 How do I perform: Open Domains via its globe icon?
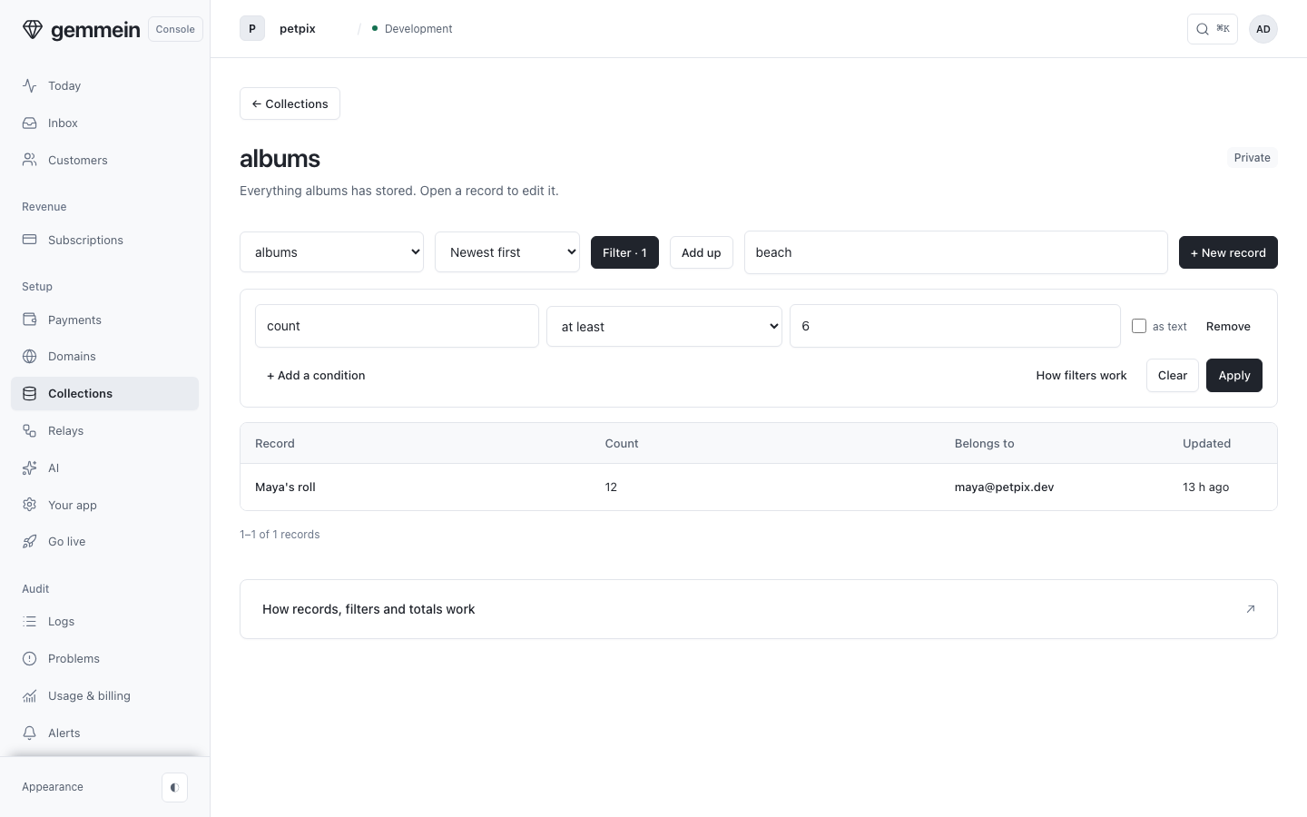[30, 356]
